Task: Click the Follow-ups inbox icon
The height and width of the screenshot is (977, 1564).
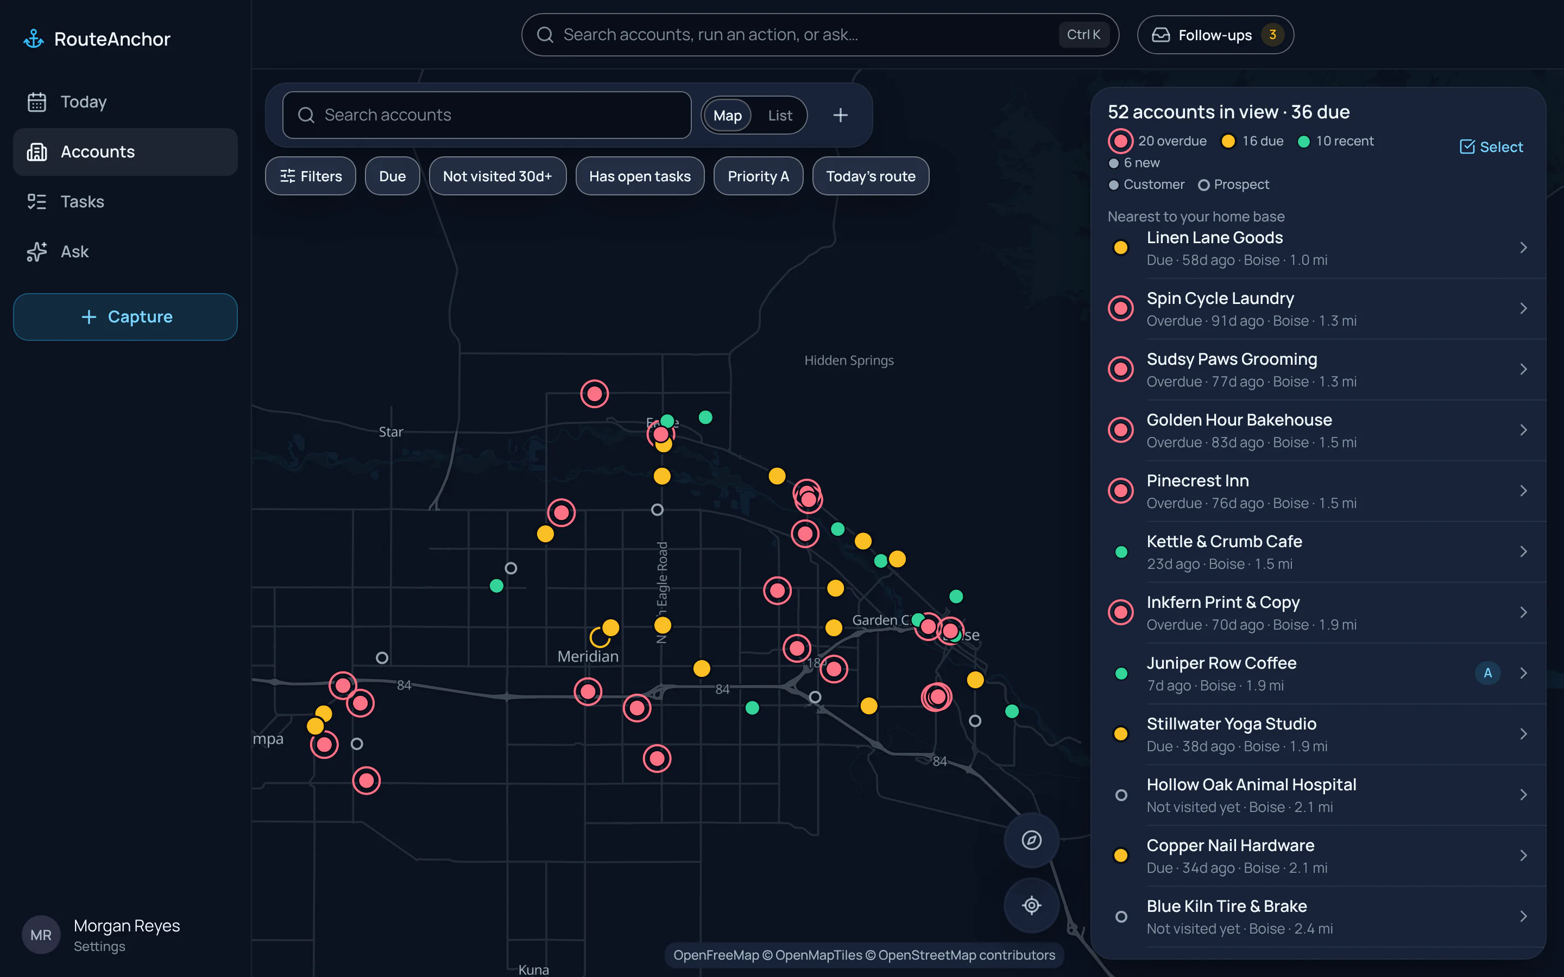Action: [1161, 35]
